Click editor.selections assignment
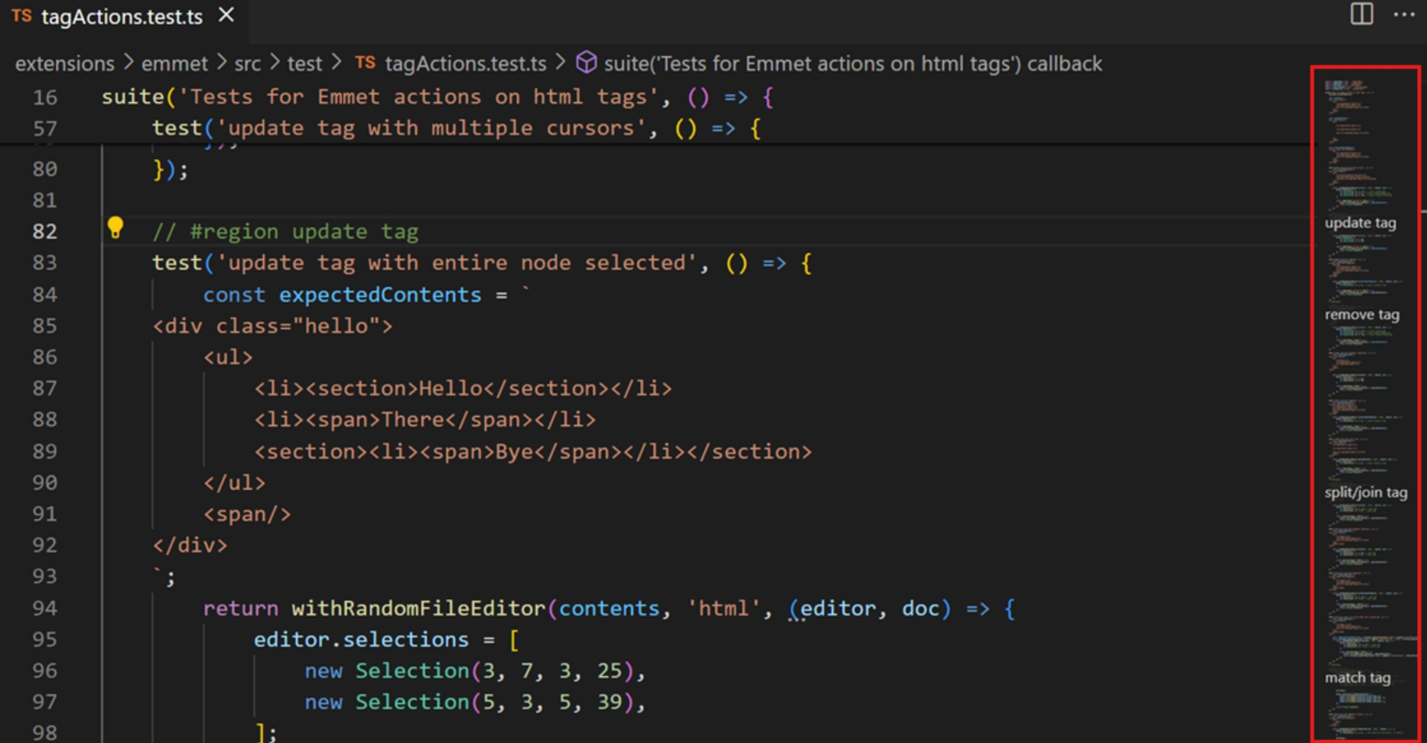Screen dimensions: 1427x743 387,640
